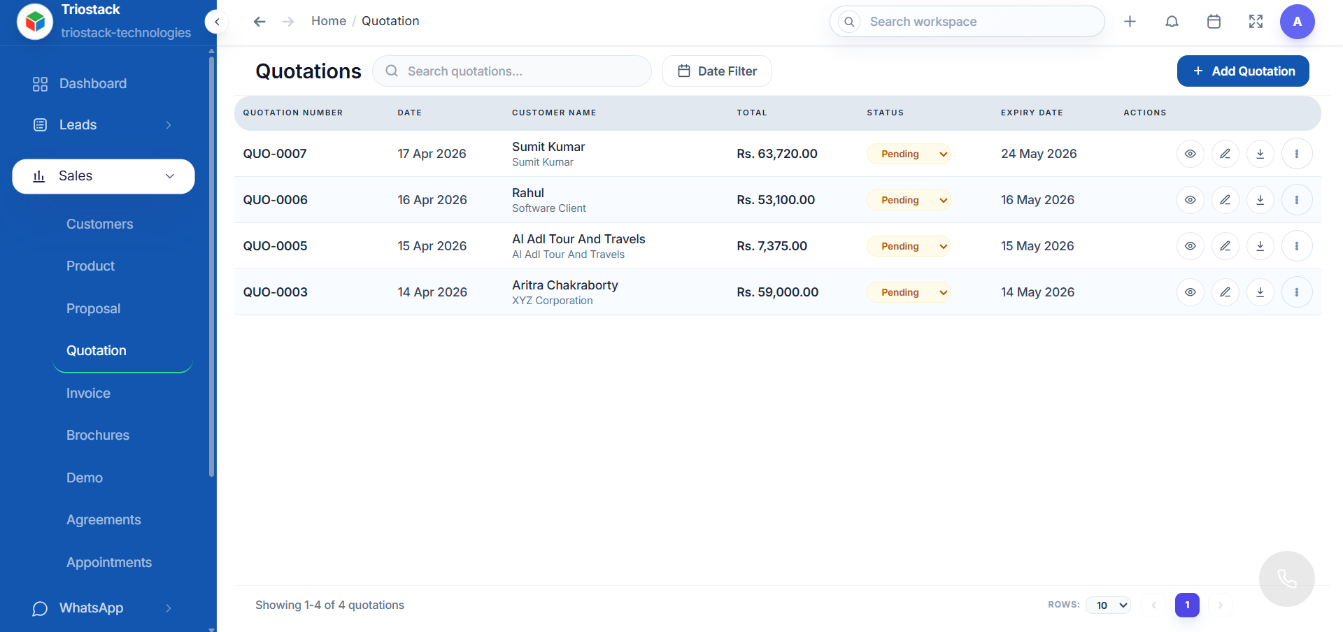
Task: Edit quotation QUO-0006 with pencil icon
Action: coord(1225,200)
